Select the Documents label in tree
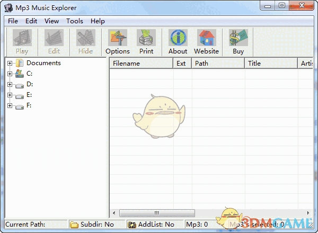This screenshot has width=318, height=233. pyautogui.click(x=43, y=63)
